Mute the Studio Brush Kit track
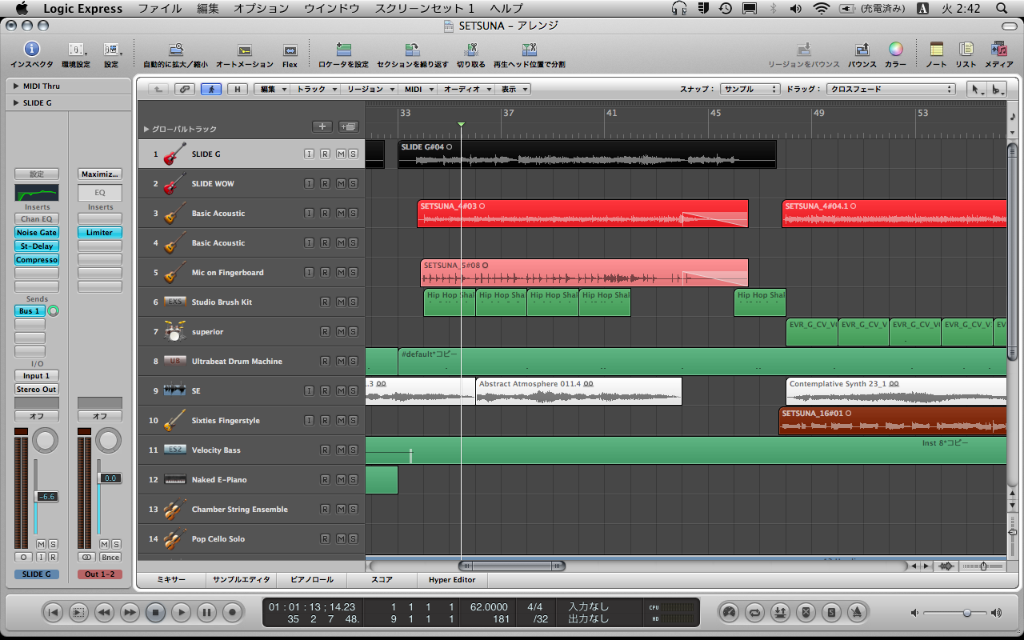Image resolution: width=1024 pixels, height=640 pixels. 341,302
